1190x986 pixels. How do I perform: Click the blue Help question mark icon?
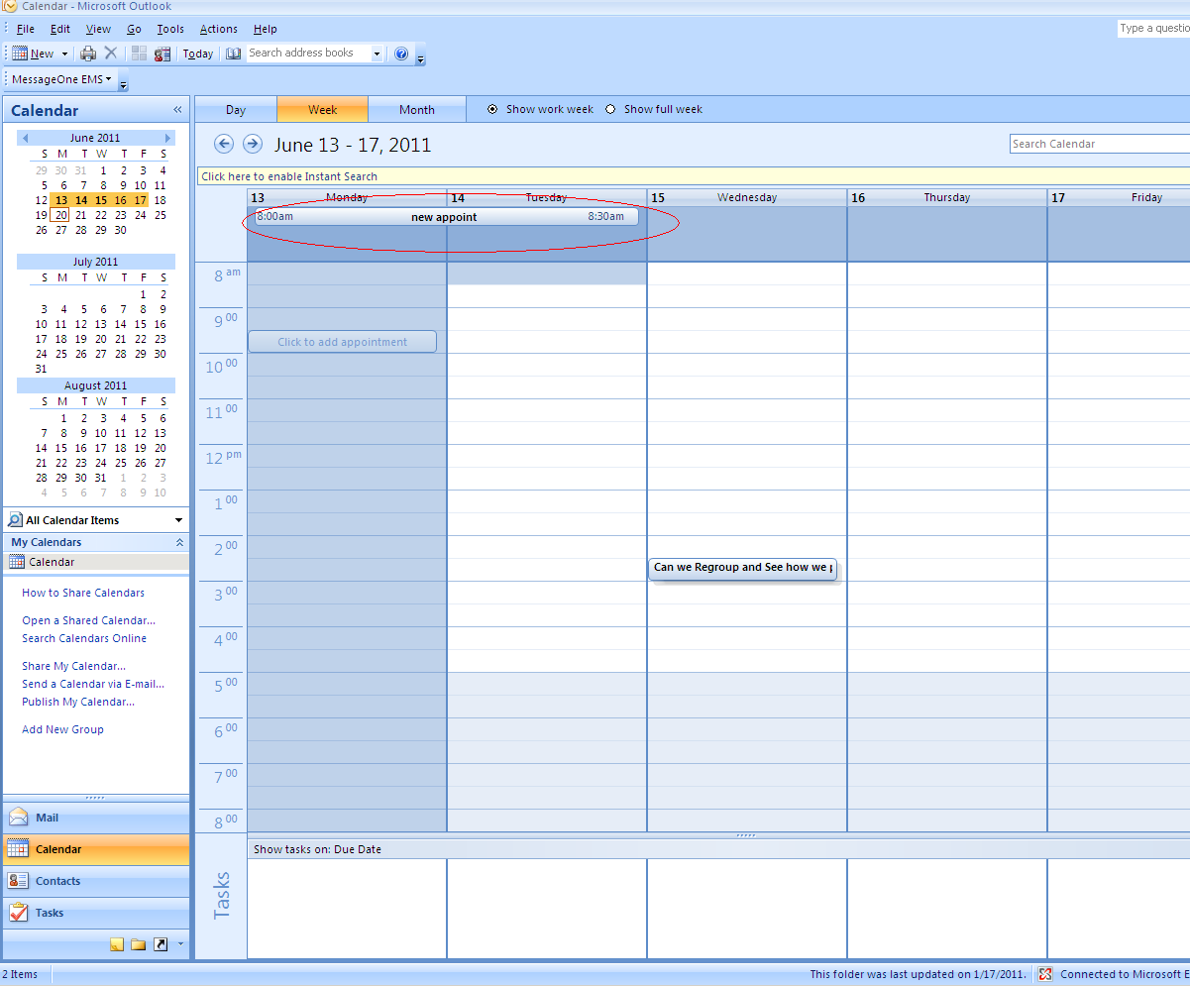coord(401,54)
